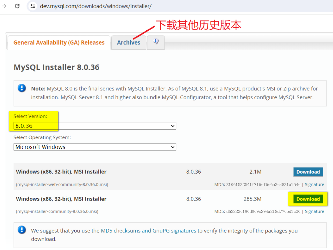
Task: Click filename mysql-installer-community-8.0.36.0.msi text
Action: [57, 211]
